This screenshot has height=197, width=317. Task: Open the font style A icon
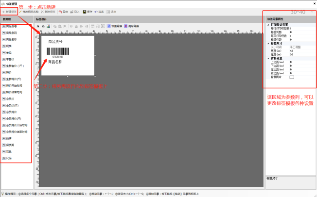43,26
